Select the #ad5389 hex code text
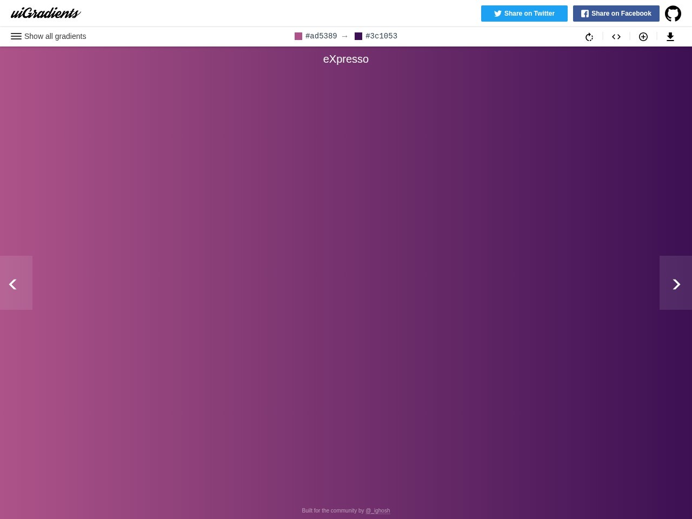This screenshot has width=692, height=519. [x=321, y=36]
